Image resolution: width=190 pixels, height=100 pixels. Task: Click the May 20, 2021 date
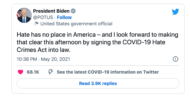click(x=55, y=59)
